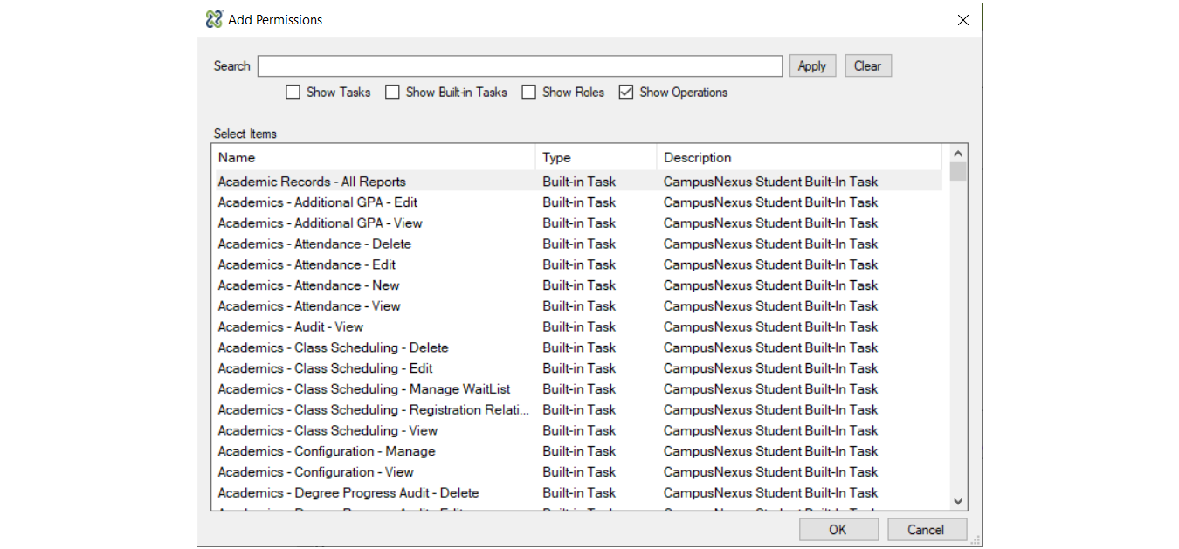Select Academics - Configuration - View
The height and width of the screenshot is (549, 1179).
[577, 472]
